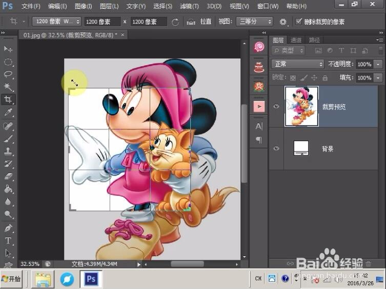The width and height of the screenshot is (386, 289).
Task: Open the pink play actions panel icon
Action: pos(259,107)
